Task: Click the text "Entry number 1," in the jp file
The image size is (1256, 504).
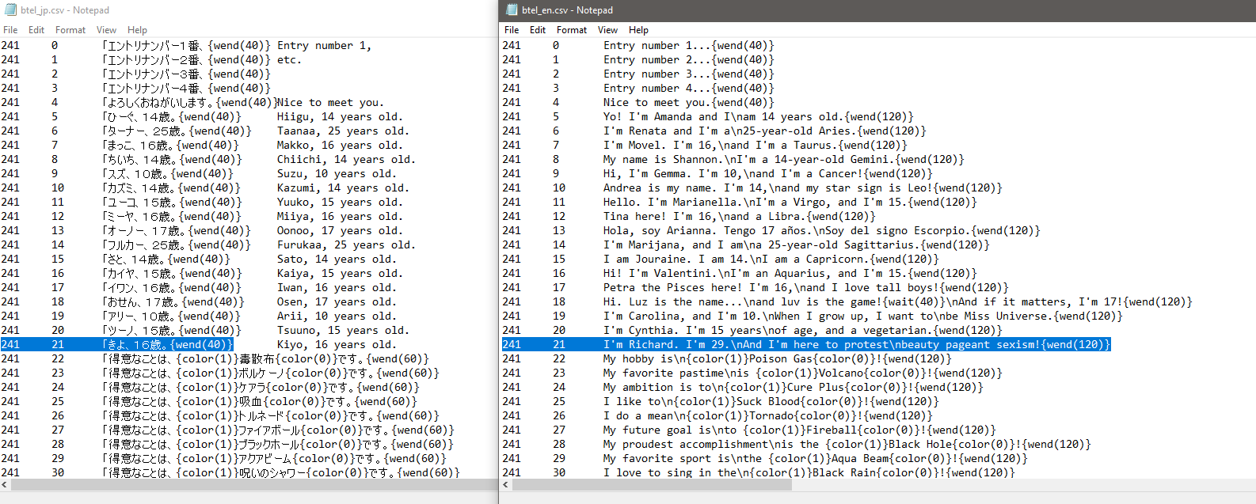Action: [324, 45]
